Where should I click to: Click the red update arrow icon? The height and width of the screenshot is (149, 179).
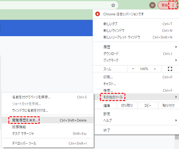coord(98,14)
